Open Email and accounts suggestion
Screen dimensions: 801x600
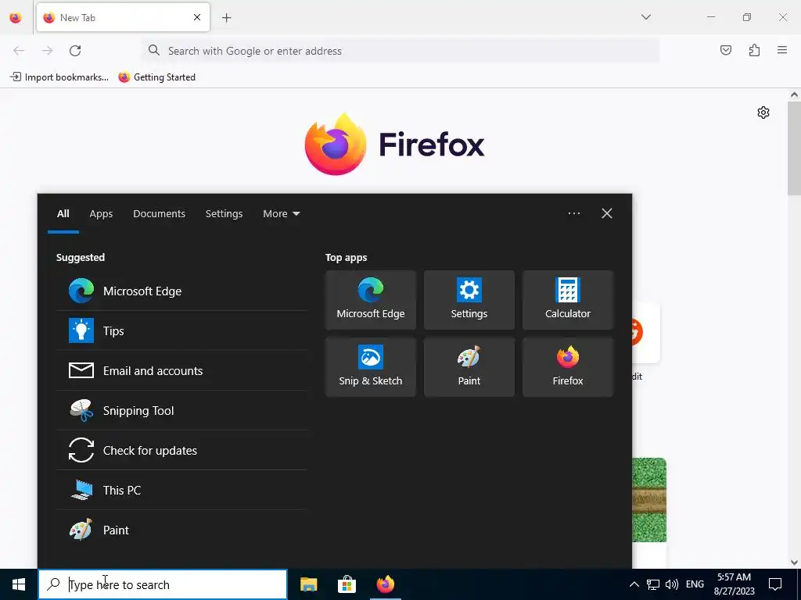181,370
